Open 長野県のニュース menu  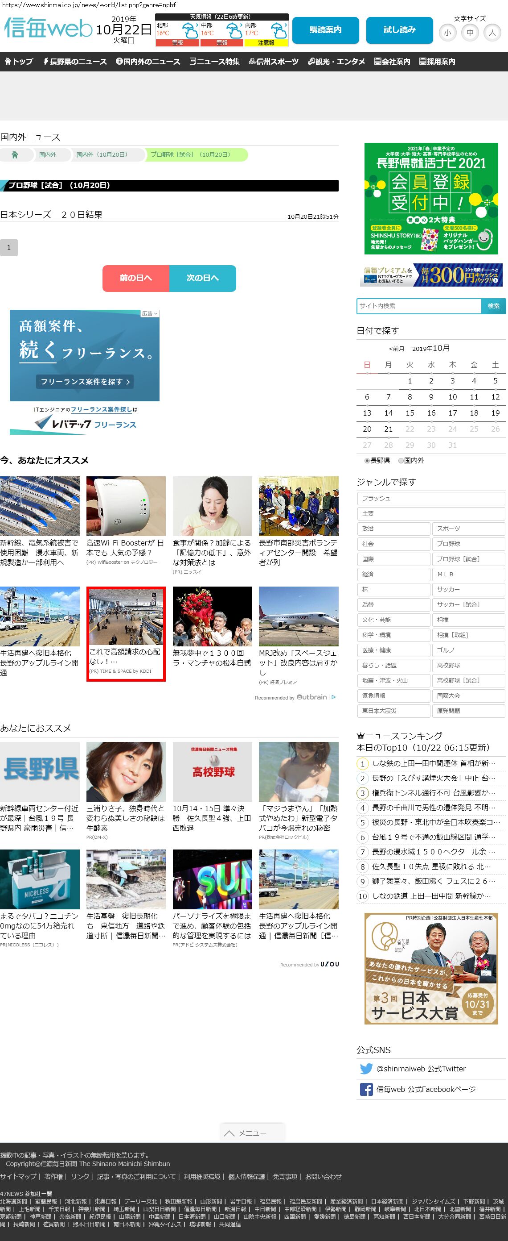tap(74, 61)
